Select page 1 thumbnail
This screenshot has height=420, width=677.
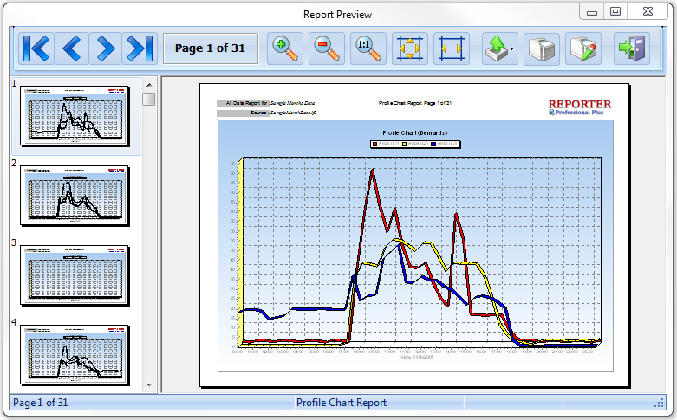75,115
